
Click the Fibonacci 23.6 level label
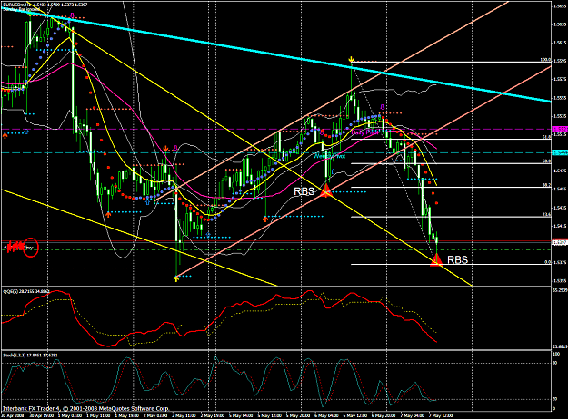(x=546, y=214)
